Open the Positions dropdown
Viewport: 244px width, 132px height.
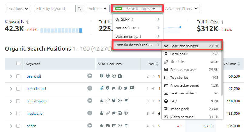pos(18,9)
